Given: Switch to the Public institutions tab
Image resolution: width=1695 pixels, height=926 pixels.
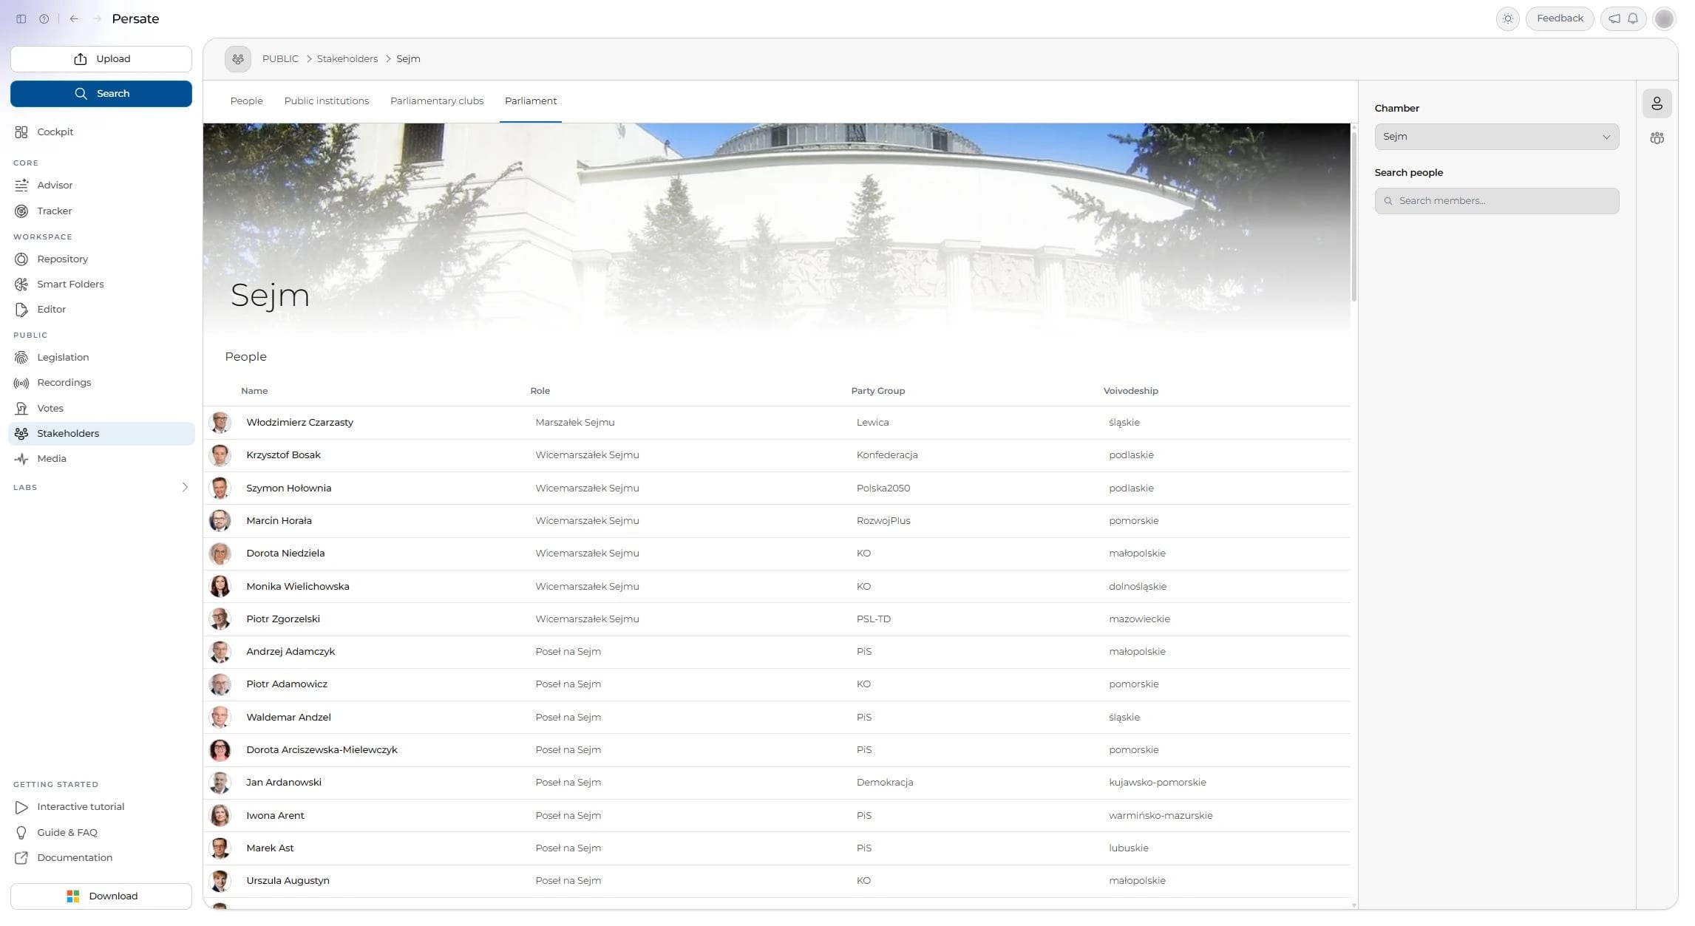Looking at the screenshot, I should click(x=327, y=101).
